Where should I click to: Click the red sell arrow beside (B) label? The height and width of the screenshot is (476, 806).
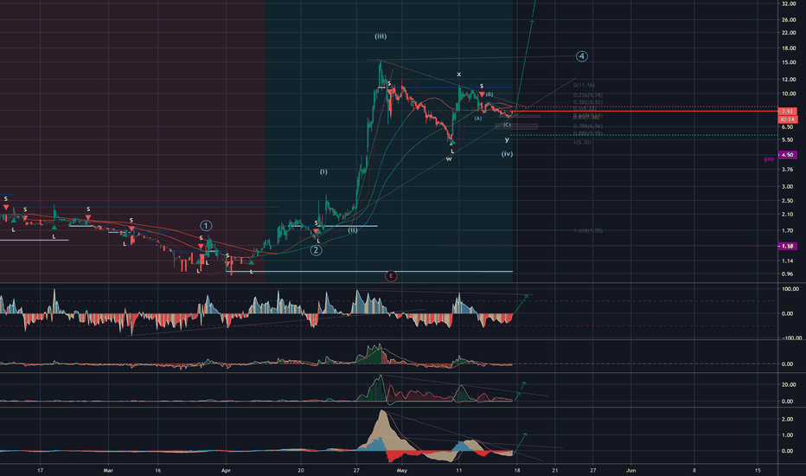coord(482,94)
